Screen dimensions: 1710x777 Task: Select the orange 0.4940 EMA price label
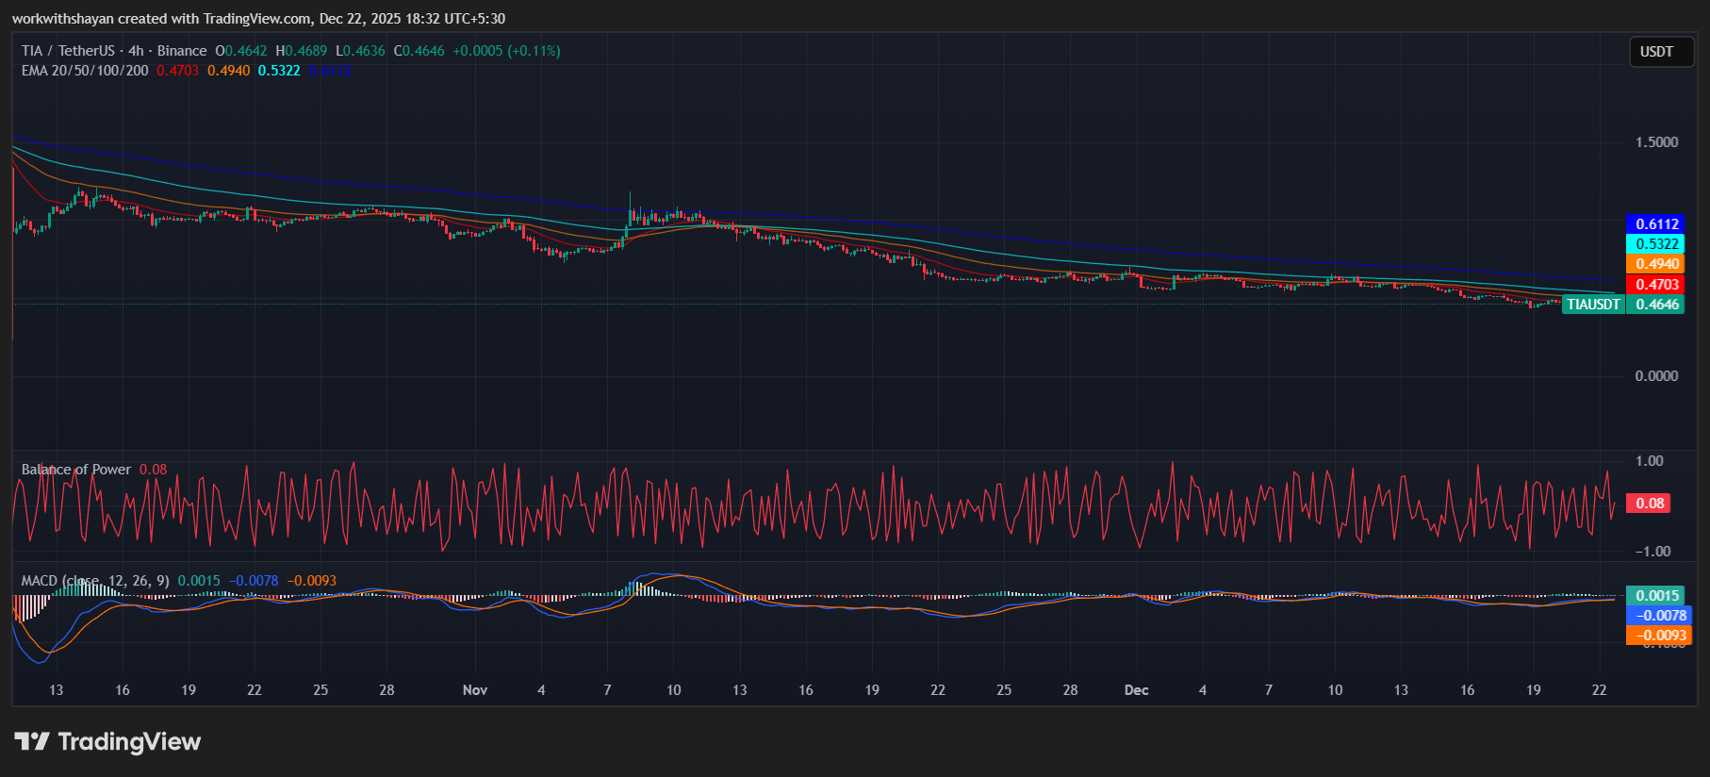[x=1656, y=264]
